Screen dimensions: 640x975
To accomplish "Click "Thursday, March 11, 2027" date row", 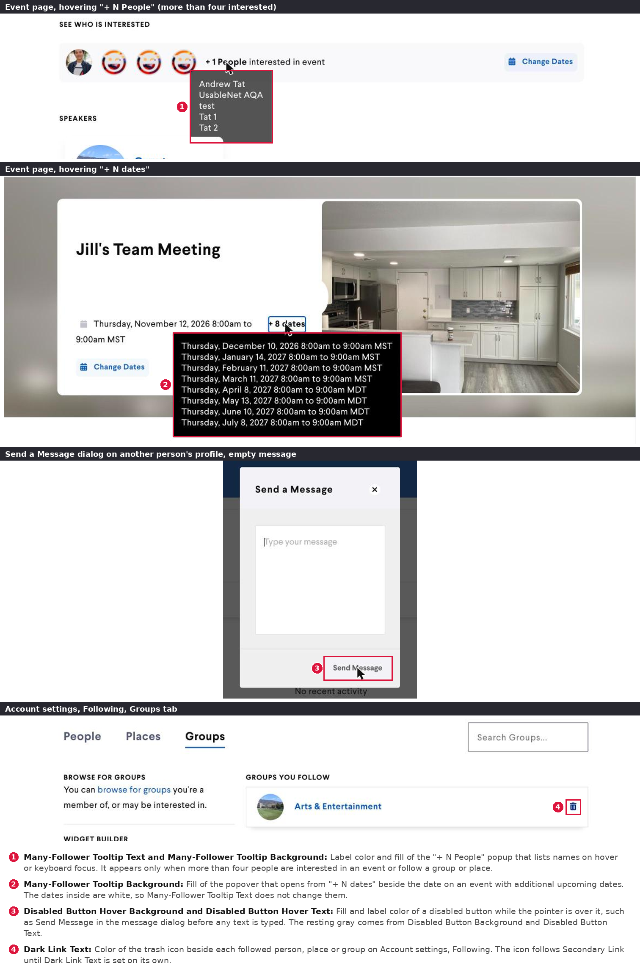I will point(276,379).
